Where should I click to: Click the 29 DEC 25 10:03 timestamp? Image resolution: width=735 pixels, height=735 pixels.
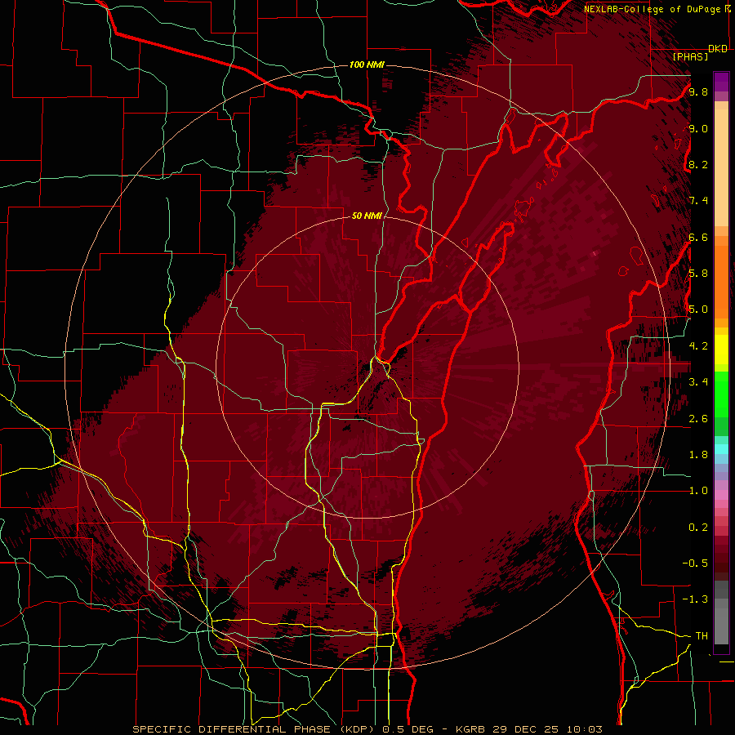point(546,729)
